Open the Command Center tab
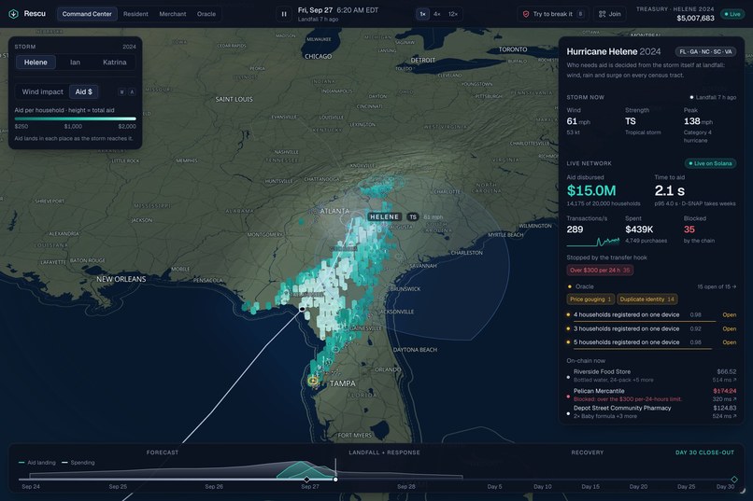Screen dimensions: 753x501 pos(87,14)
